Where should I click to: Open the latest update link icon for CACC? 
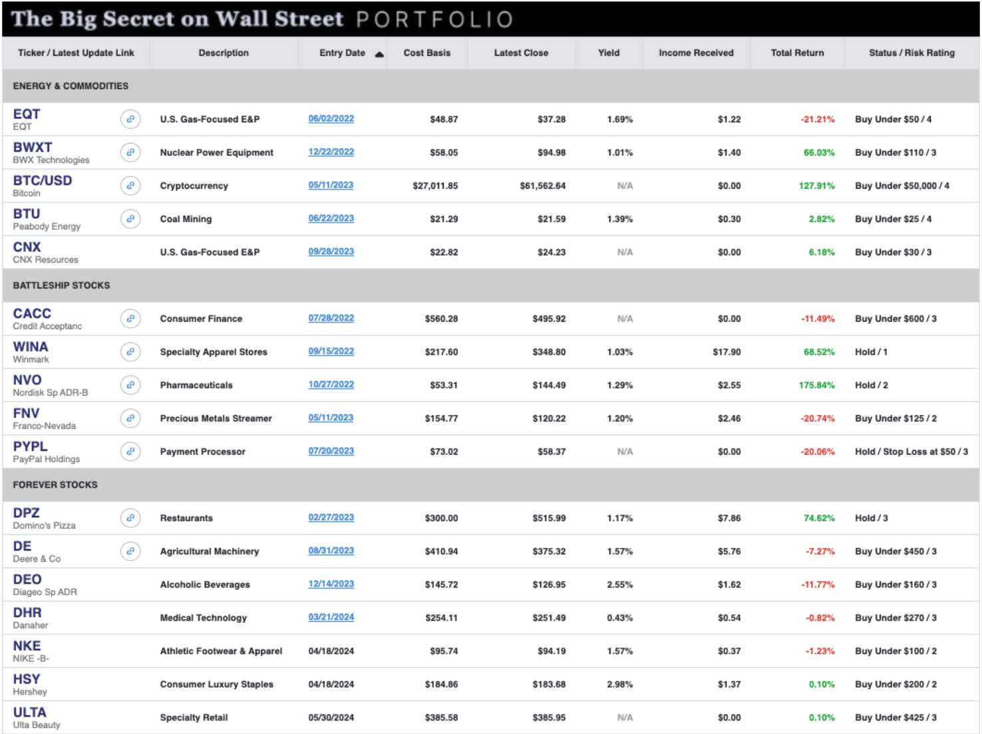coord(130,318)
